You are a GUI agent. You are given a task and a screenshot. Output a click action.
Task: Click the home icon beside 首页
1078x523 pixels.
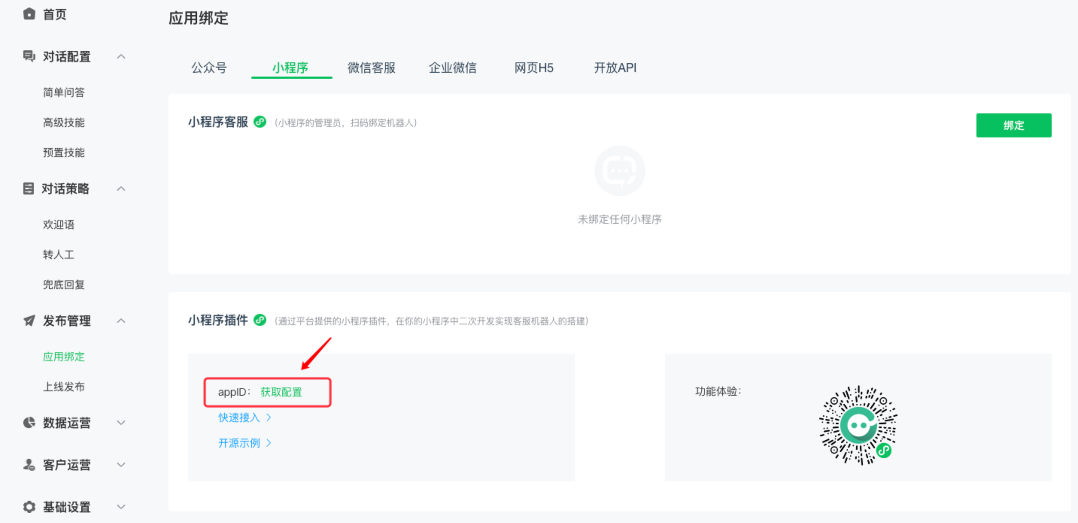click(x=29, y=14)
